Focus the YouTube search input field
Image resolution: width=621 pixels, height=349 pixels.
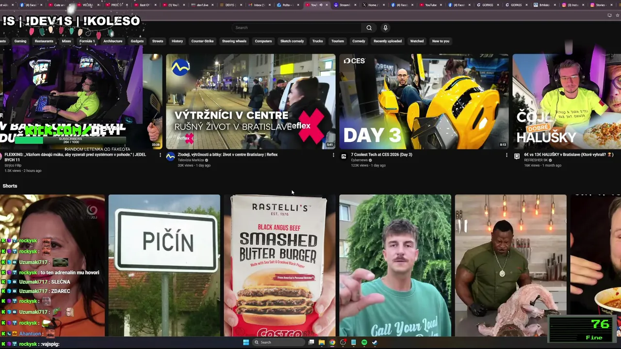[297, 28]
